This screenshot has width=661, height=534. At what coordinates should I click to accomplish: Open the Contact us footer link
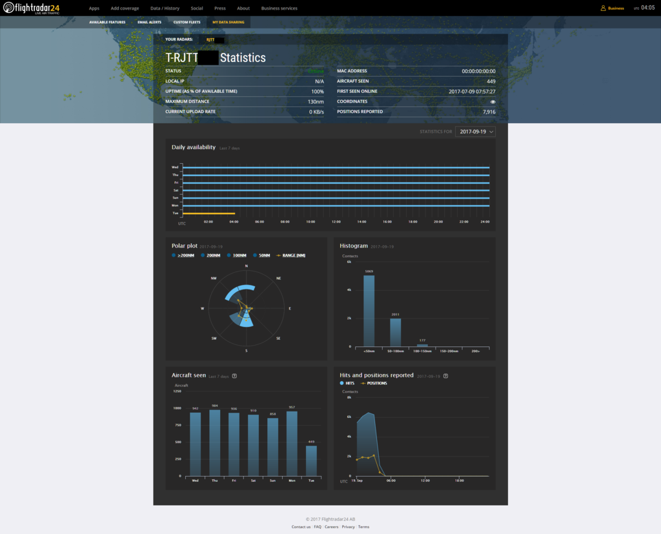pos(301,527)
